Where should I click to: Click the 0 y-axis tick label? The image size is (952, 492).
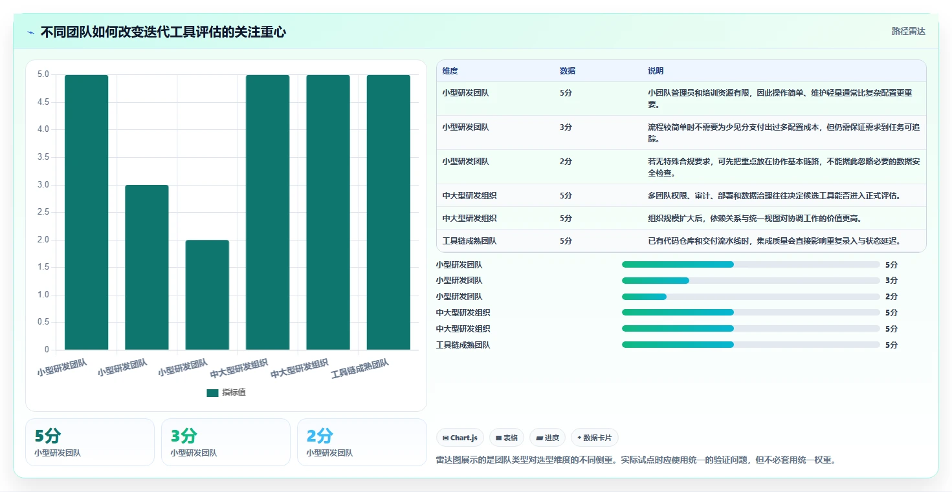pos(47,350)
